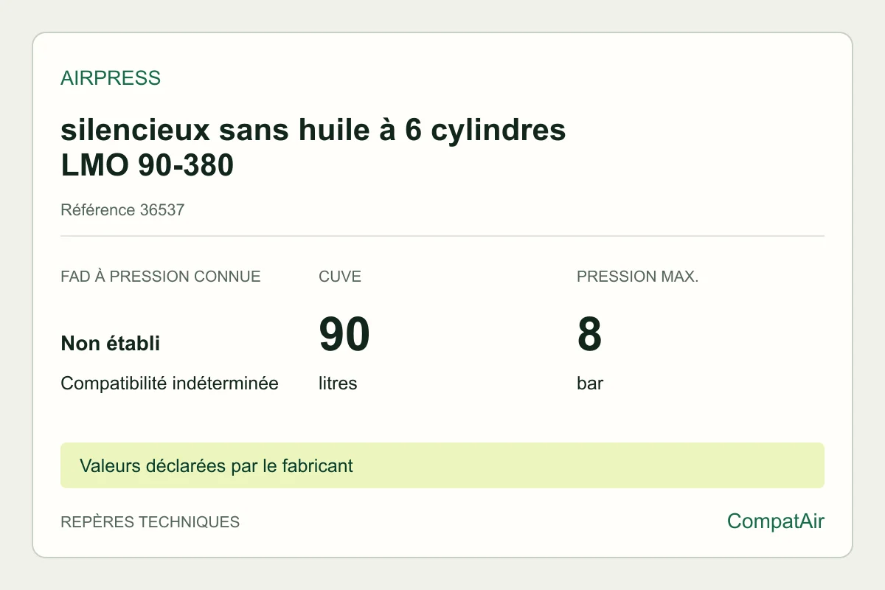Click the AIRPRESS brand label
885x590 pixels.
tap(111, 78)
